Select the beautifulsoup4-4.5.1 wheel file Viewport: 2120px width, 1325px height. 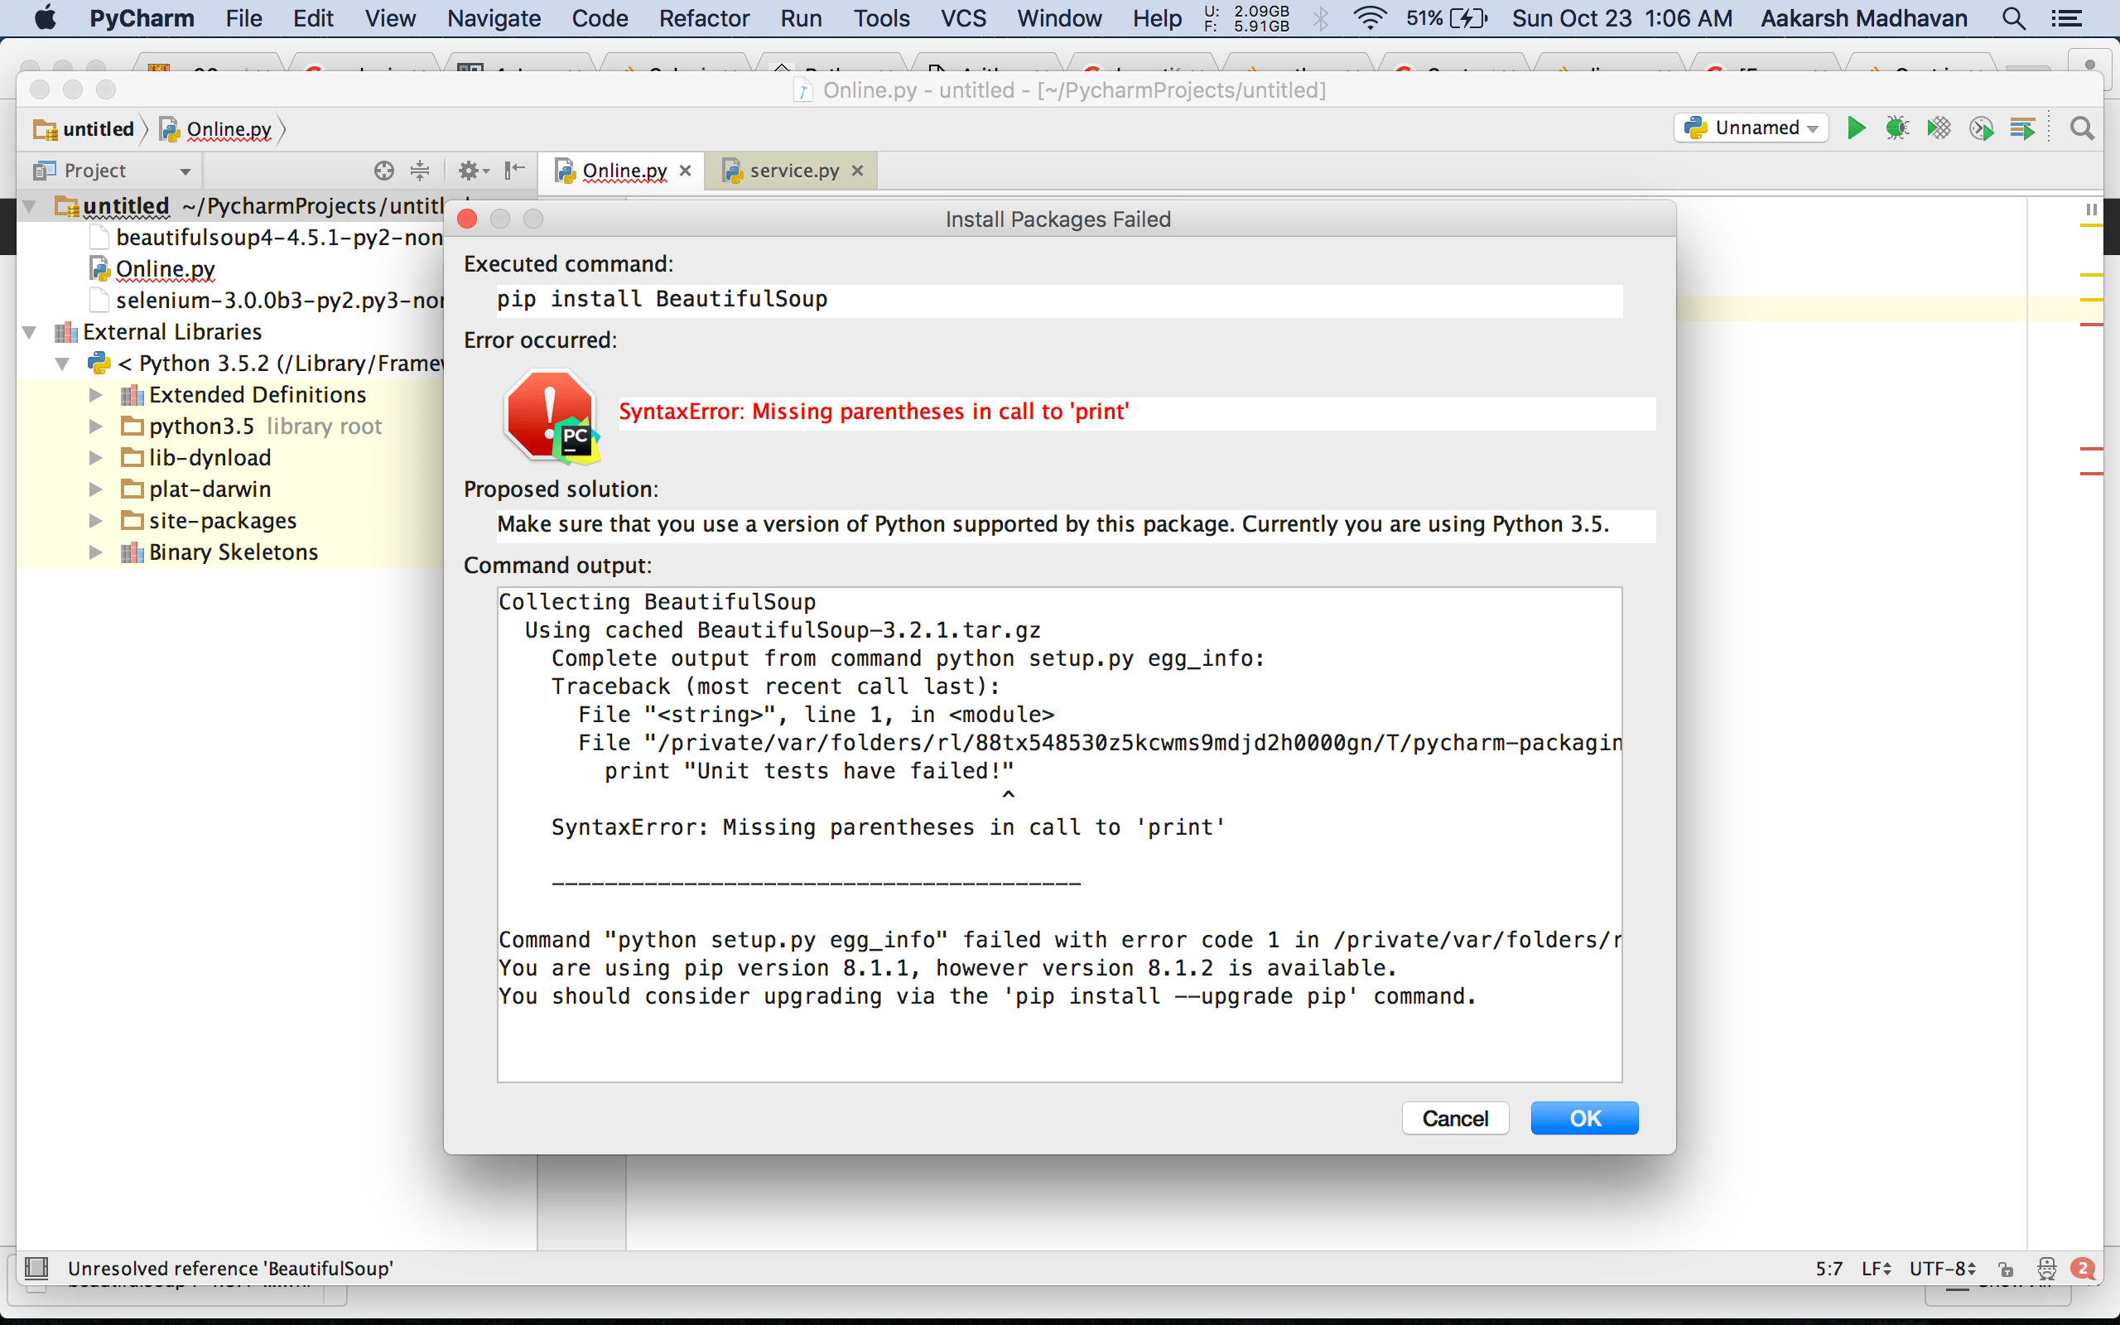tap(267, 238)
